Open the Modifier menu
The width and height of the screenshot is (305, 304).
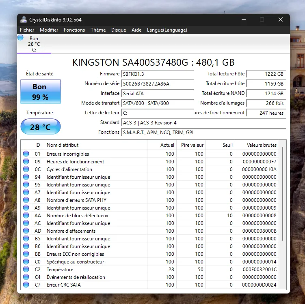(49, 30)
